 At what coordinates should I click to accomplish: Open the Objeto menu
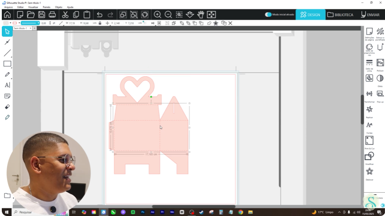pyautogui.click(x=58, y=7)
